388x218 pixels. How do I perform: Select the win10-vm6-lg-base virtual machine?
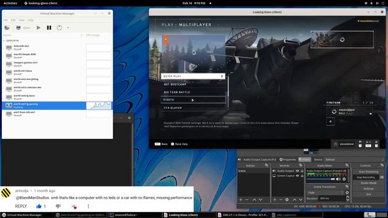[44, 97]
